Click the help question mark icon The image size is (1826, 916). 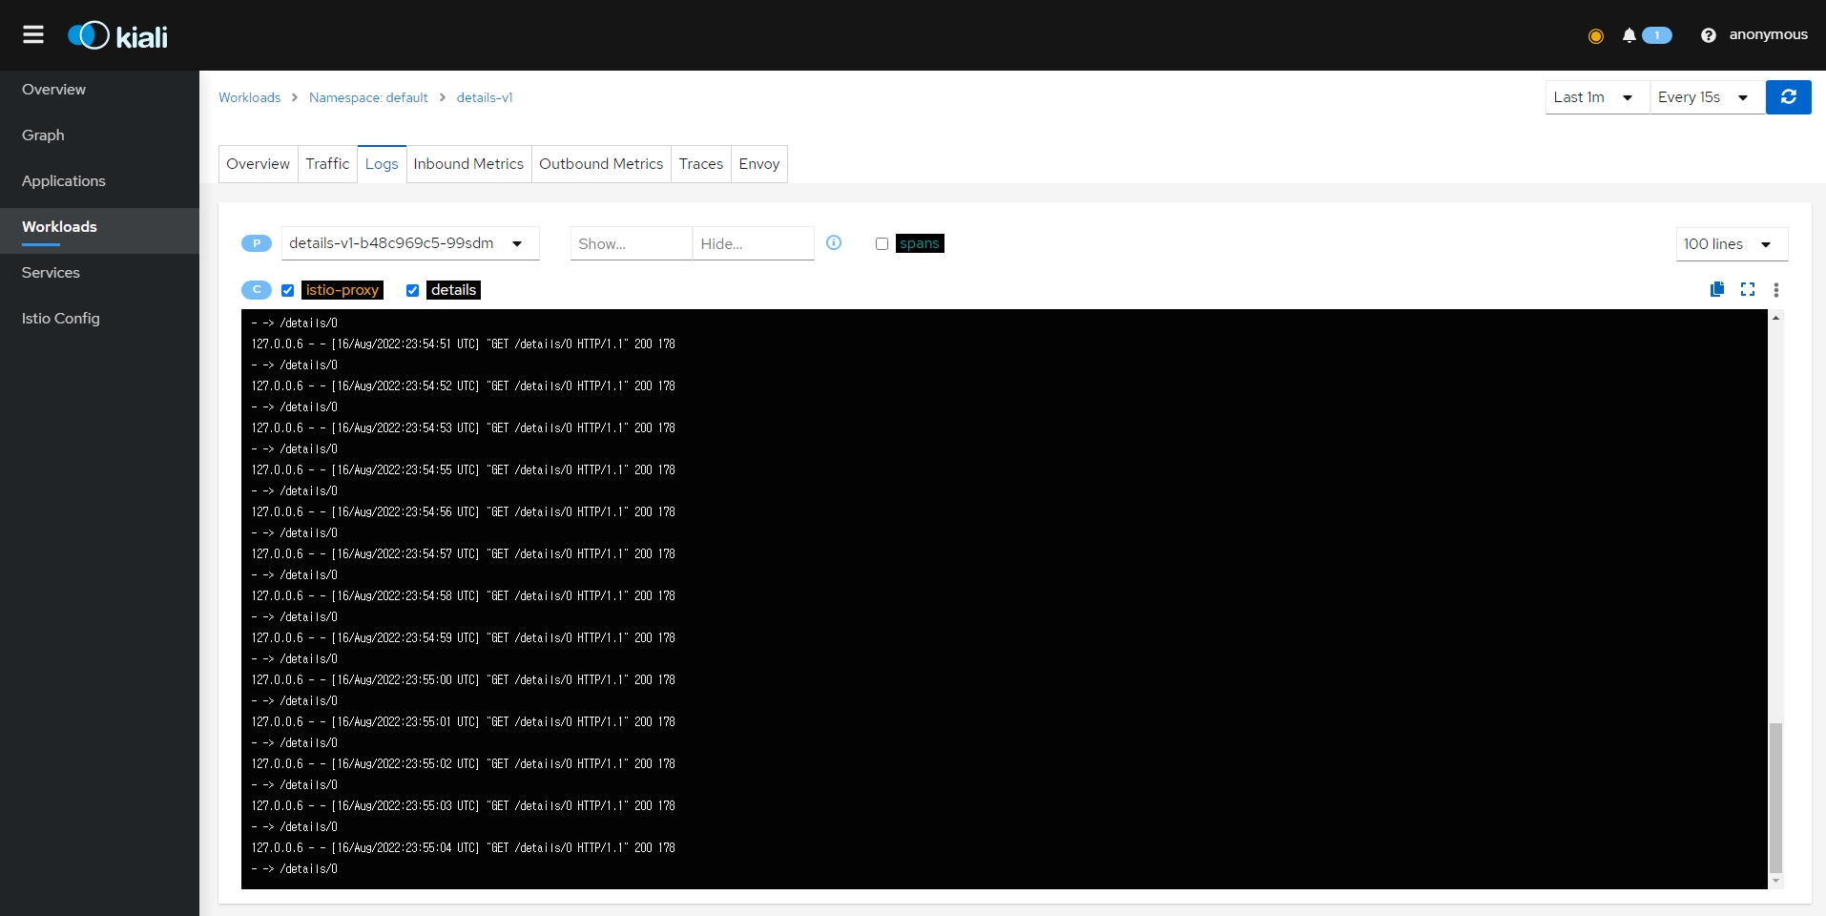click(x=1708, y=35)
